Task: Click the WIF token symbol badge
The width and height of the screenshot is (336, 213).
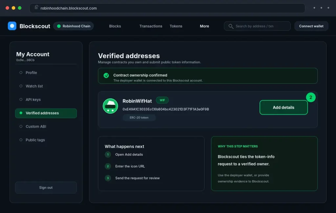Action: pyautogui.click(x=162, y=100)
